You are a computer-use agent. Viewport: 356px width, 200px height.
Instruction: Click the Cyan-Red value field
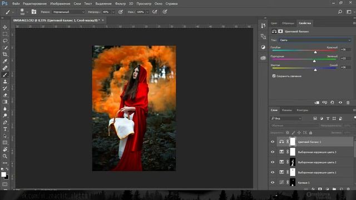(x=346, y=49)
